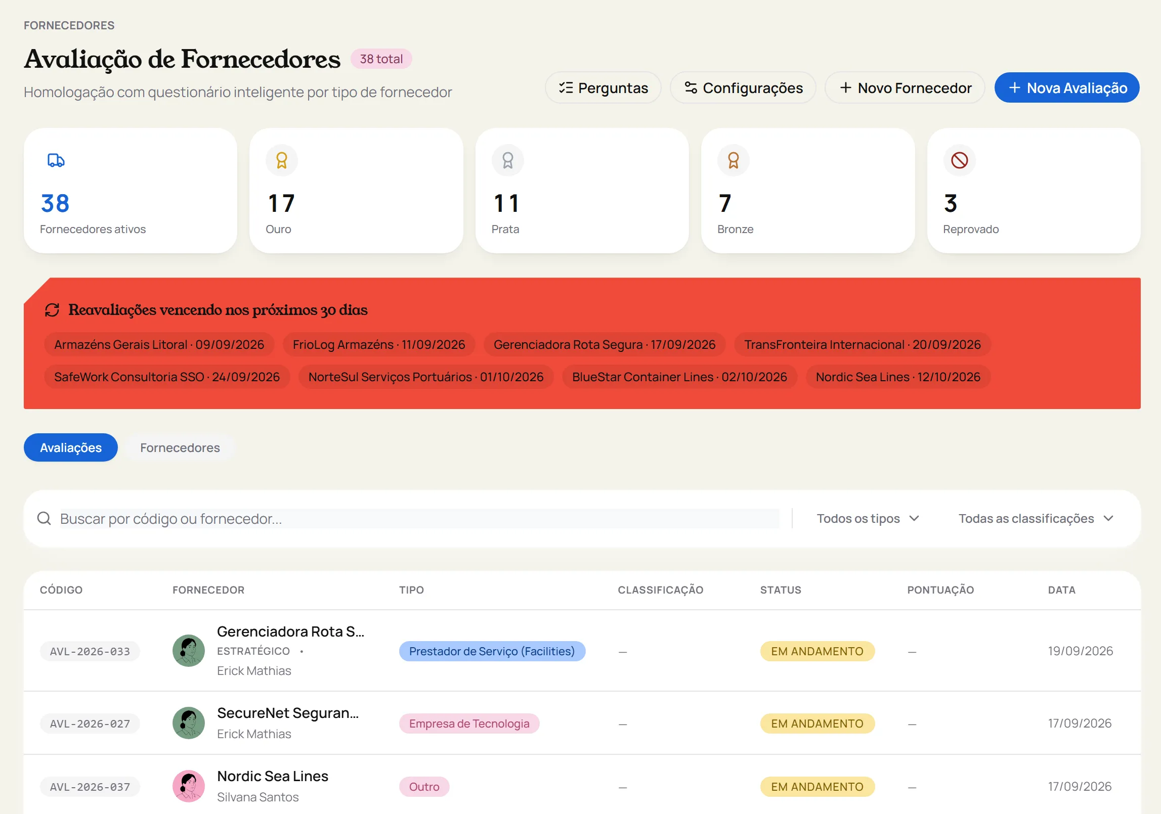Click avatar in Gerenciadora Rota S... row
The height and width of the screenshot is (814, 1161).
[189, 651]
